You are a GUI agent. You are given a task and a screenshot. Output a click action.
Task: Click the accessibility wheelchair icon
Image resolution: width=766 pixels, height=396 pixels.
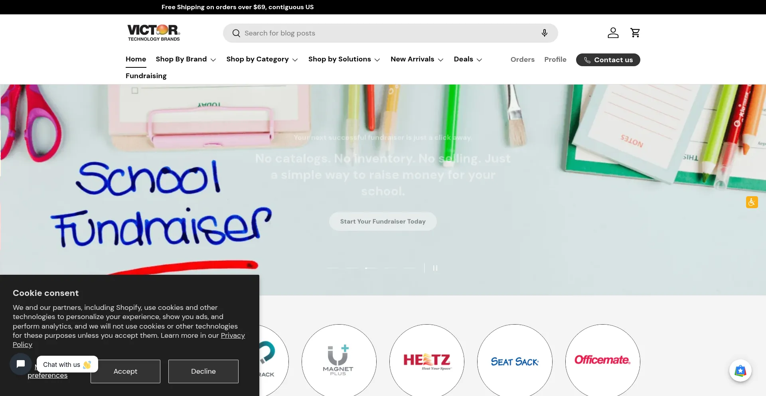tap(752, 202)
